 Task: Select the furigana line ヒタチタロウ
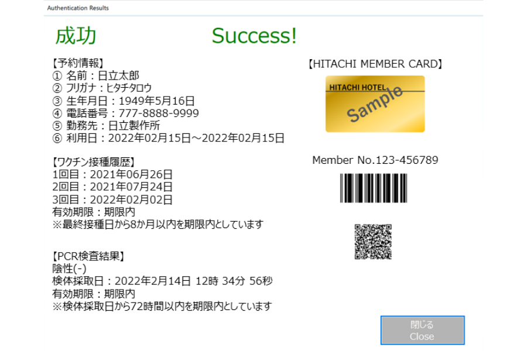[102, 88]
